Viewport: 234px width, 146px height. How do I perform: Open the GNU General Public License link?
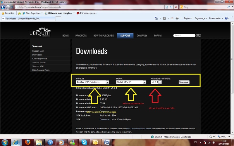139,128
